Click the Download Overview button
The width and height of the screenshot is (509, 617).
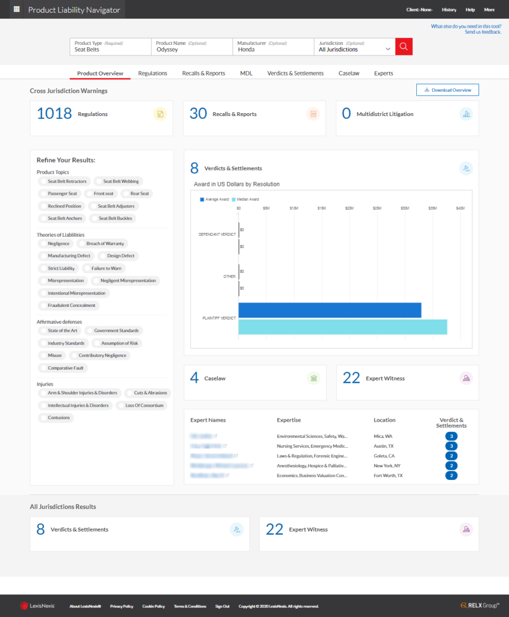pyautogui.click(x=447, y=90)
